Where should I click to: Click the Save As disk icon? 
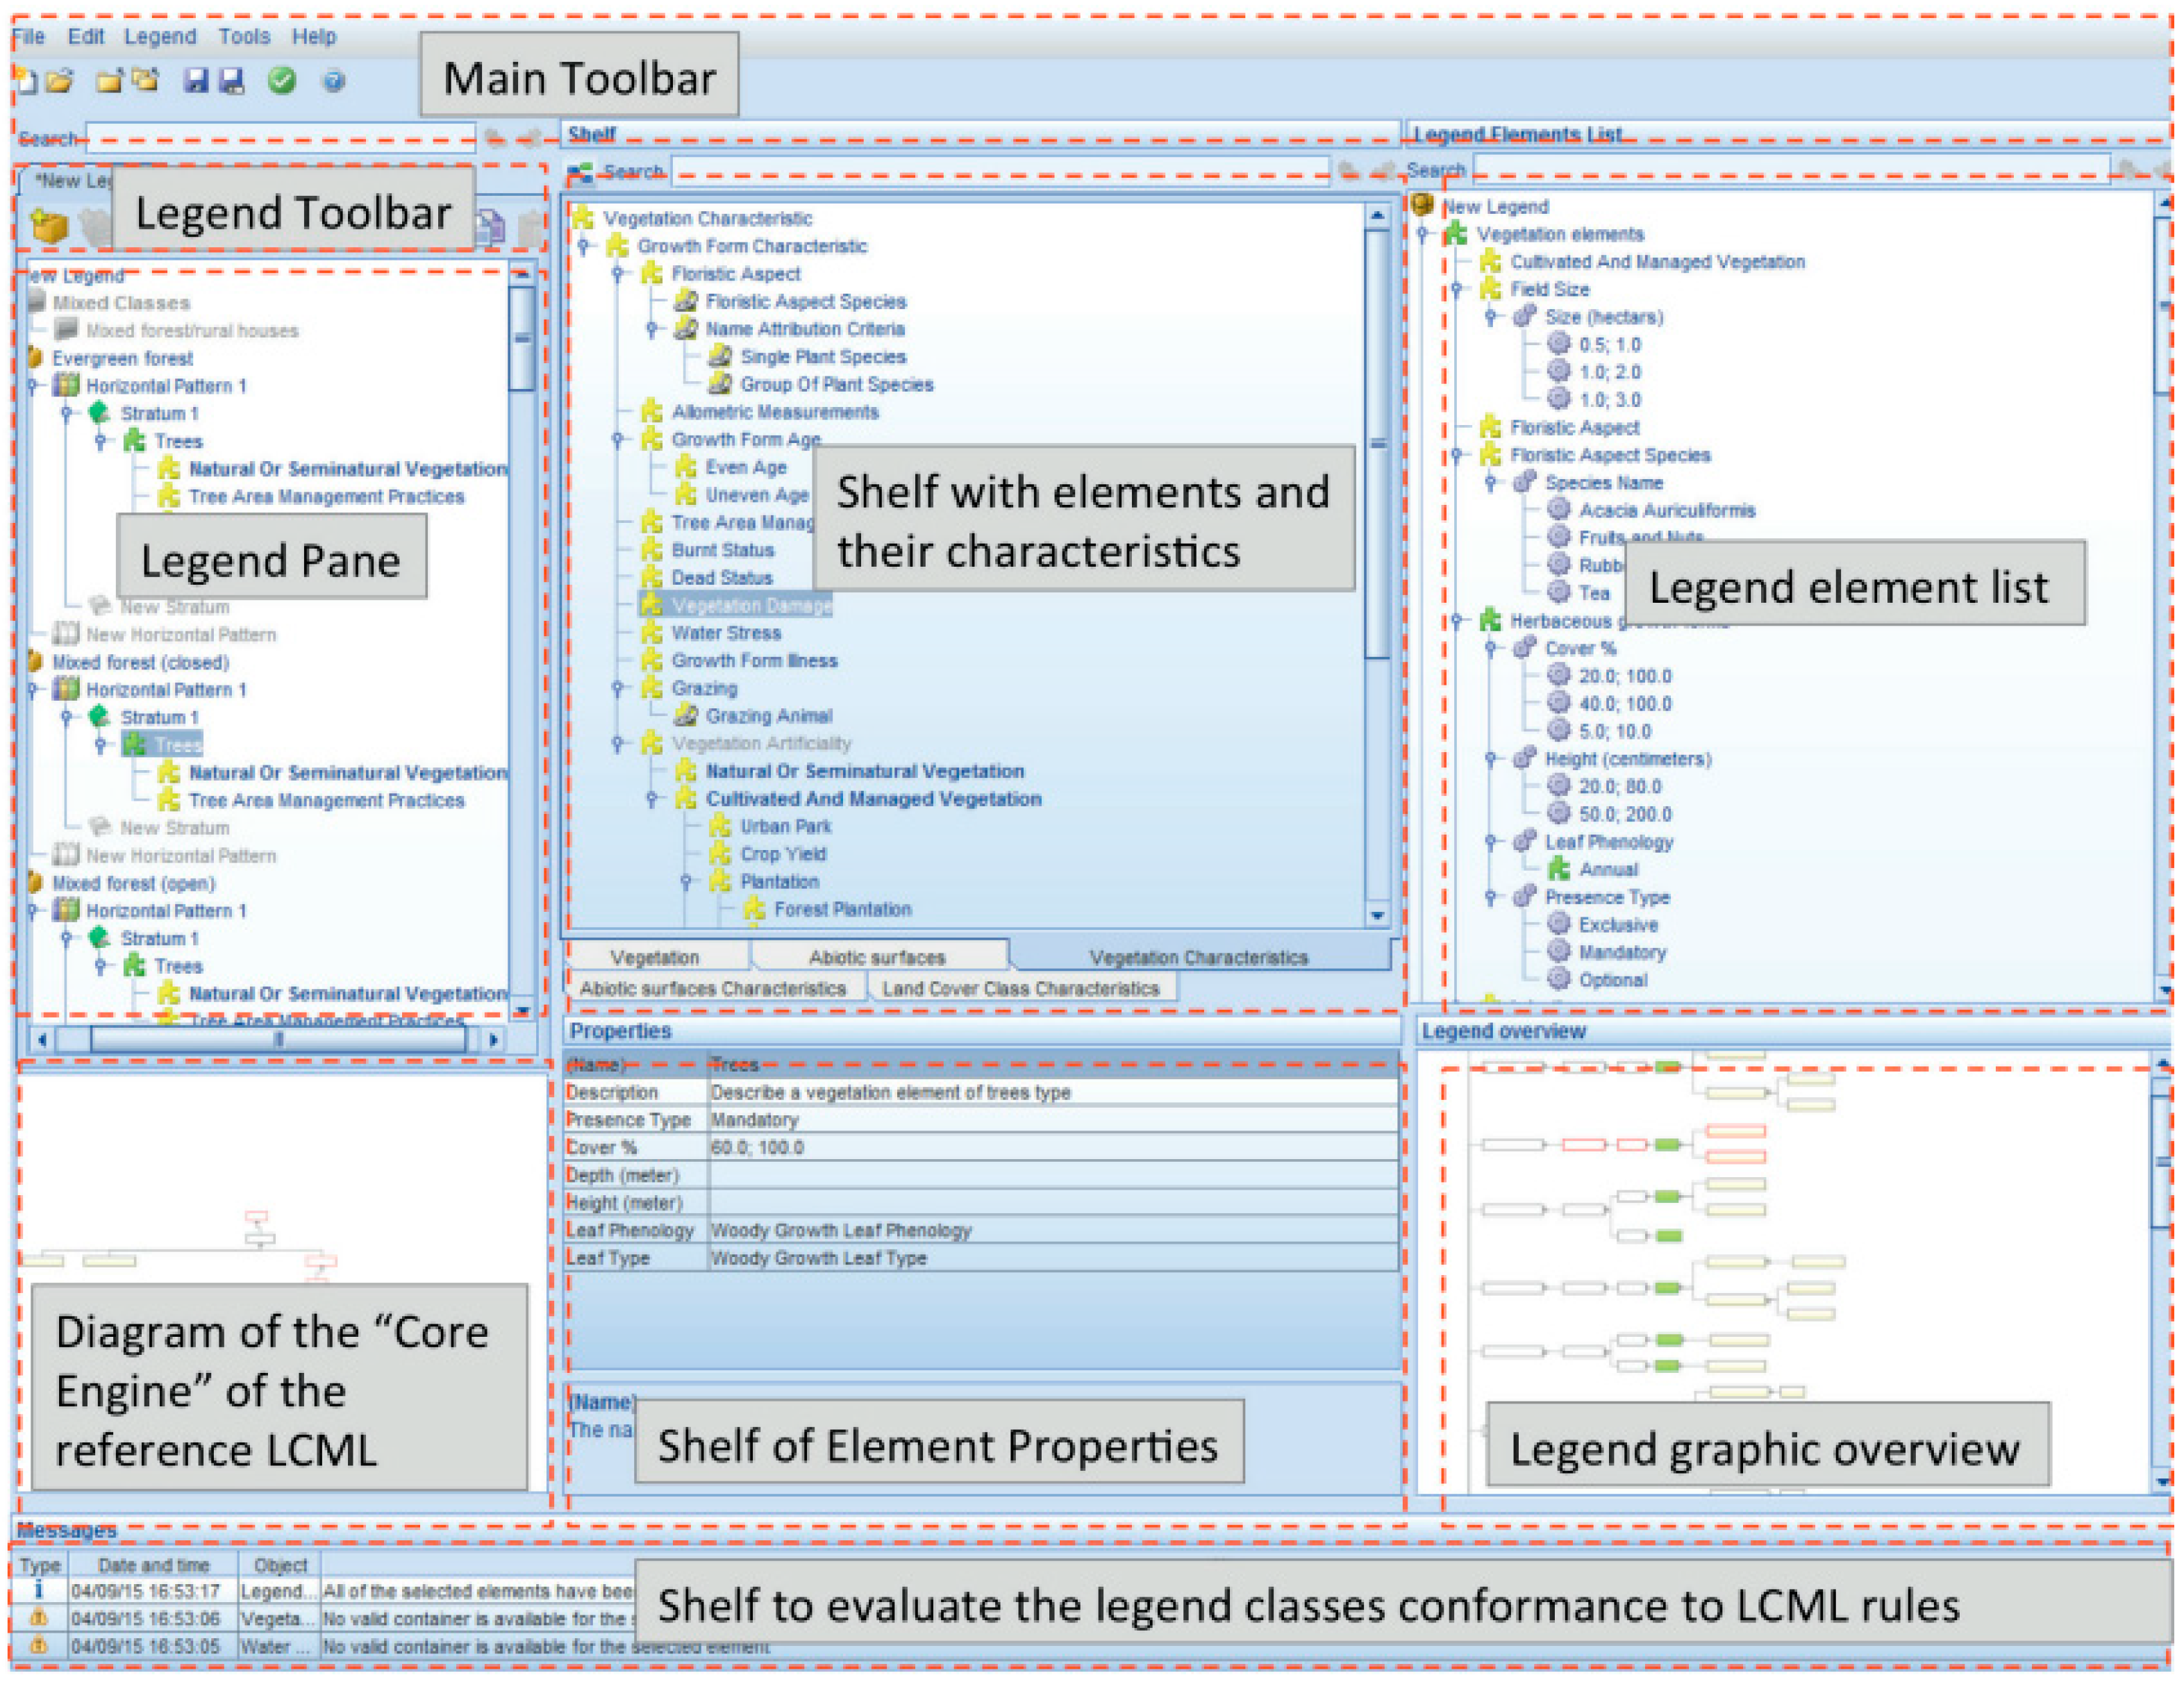pos(232,81)
